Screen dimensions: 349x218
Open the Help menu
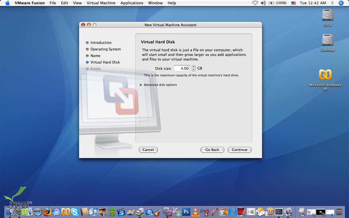tap(172, 3)
